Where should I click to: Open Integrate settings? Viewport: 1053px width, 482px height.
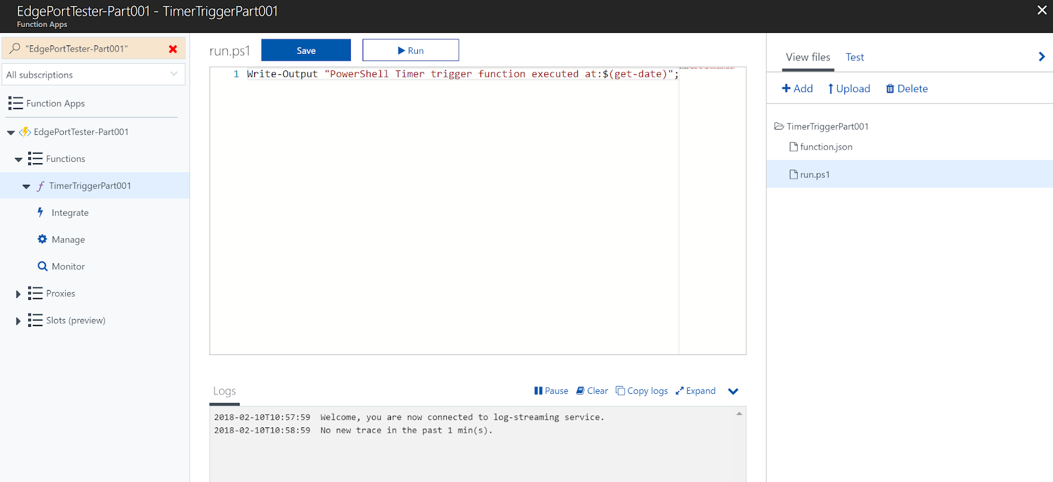point(70,213)
